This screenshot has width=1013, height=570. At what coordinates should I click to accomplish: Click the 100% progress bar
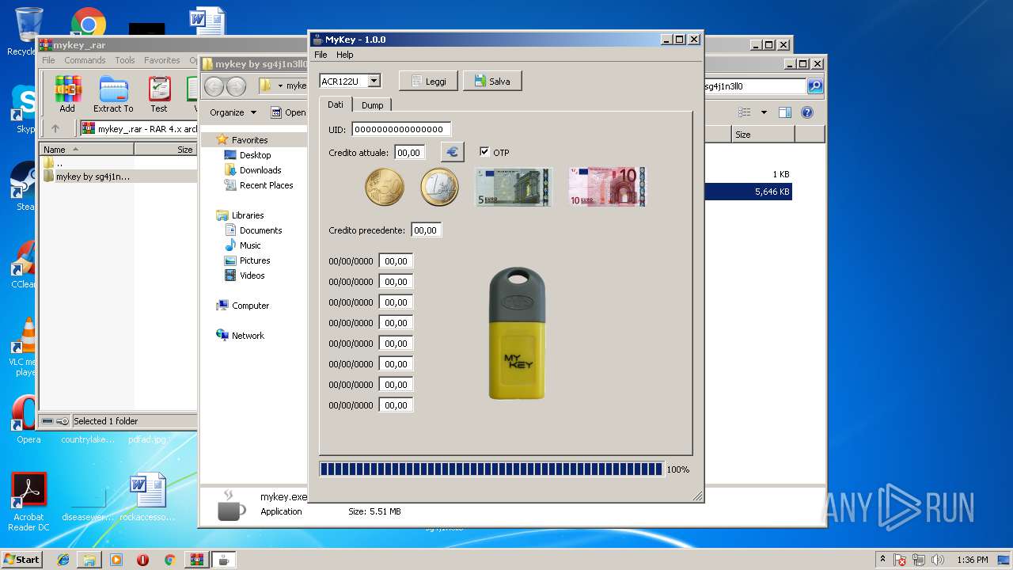[x=491, y=469]
